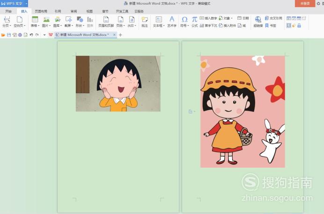Click 插入数字 insert number button
The width and height of the screenshot is (324, 214).
[208, 18]
